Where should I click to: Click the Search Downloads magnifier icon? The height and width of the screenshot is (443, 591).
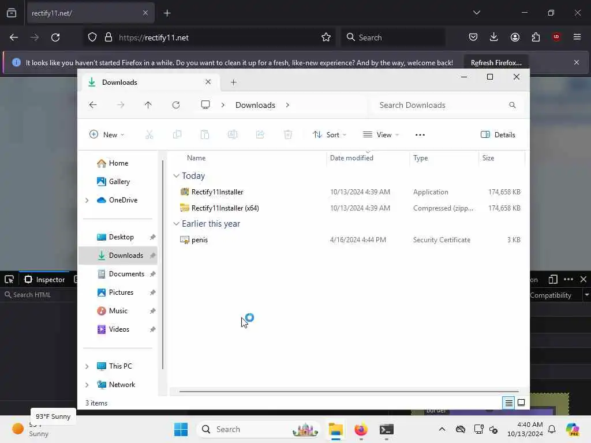coord(513,105)
